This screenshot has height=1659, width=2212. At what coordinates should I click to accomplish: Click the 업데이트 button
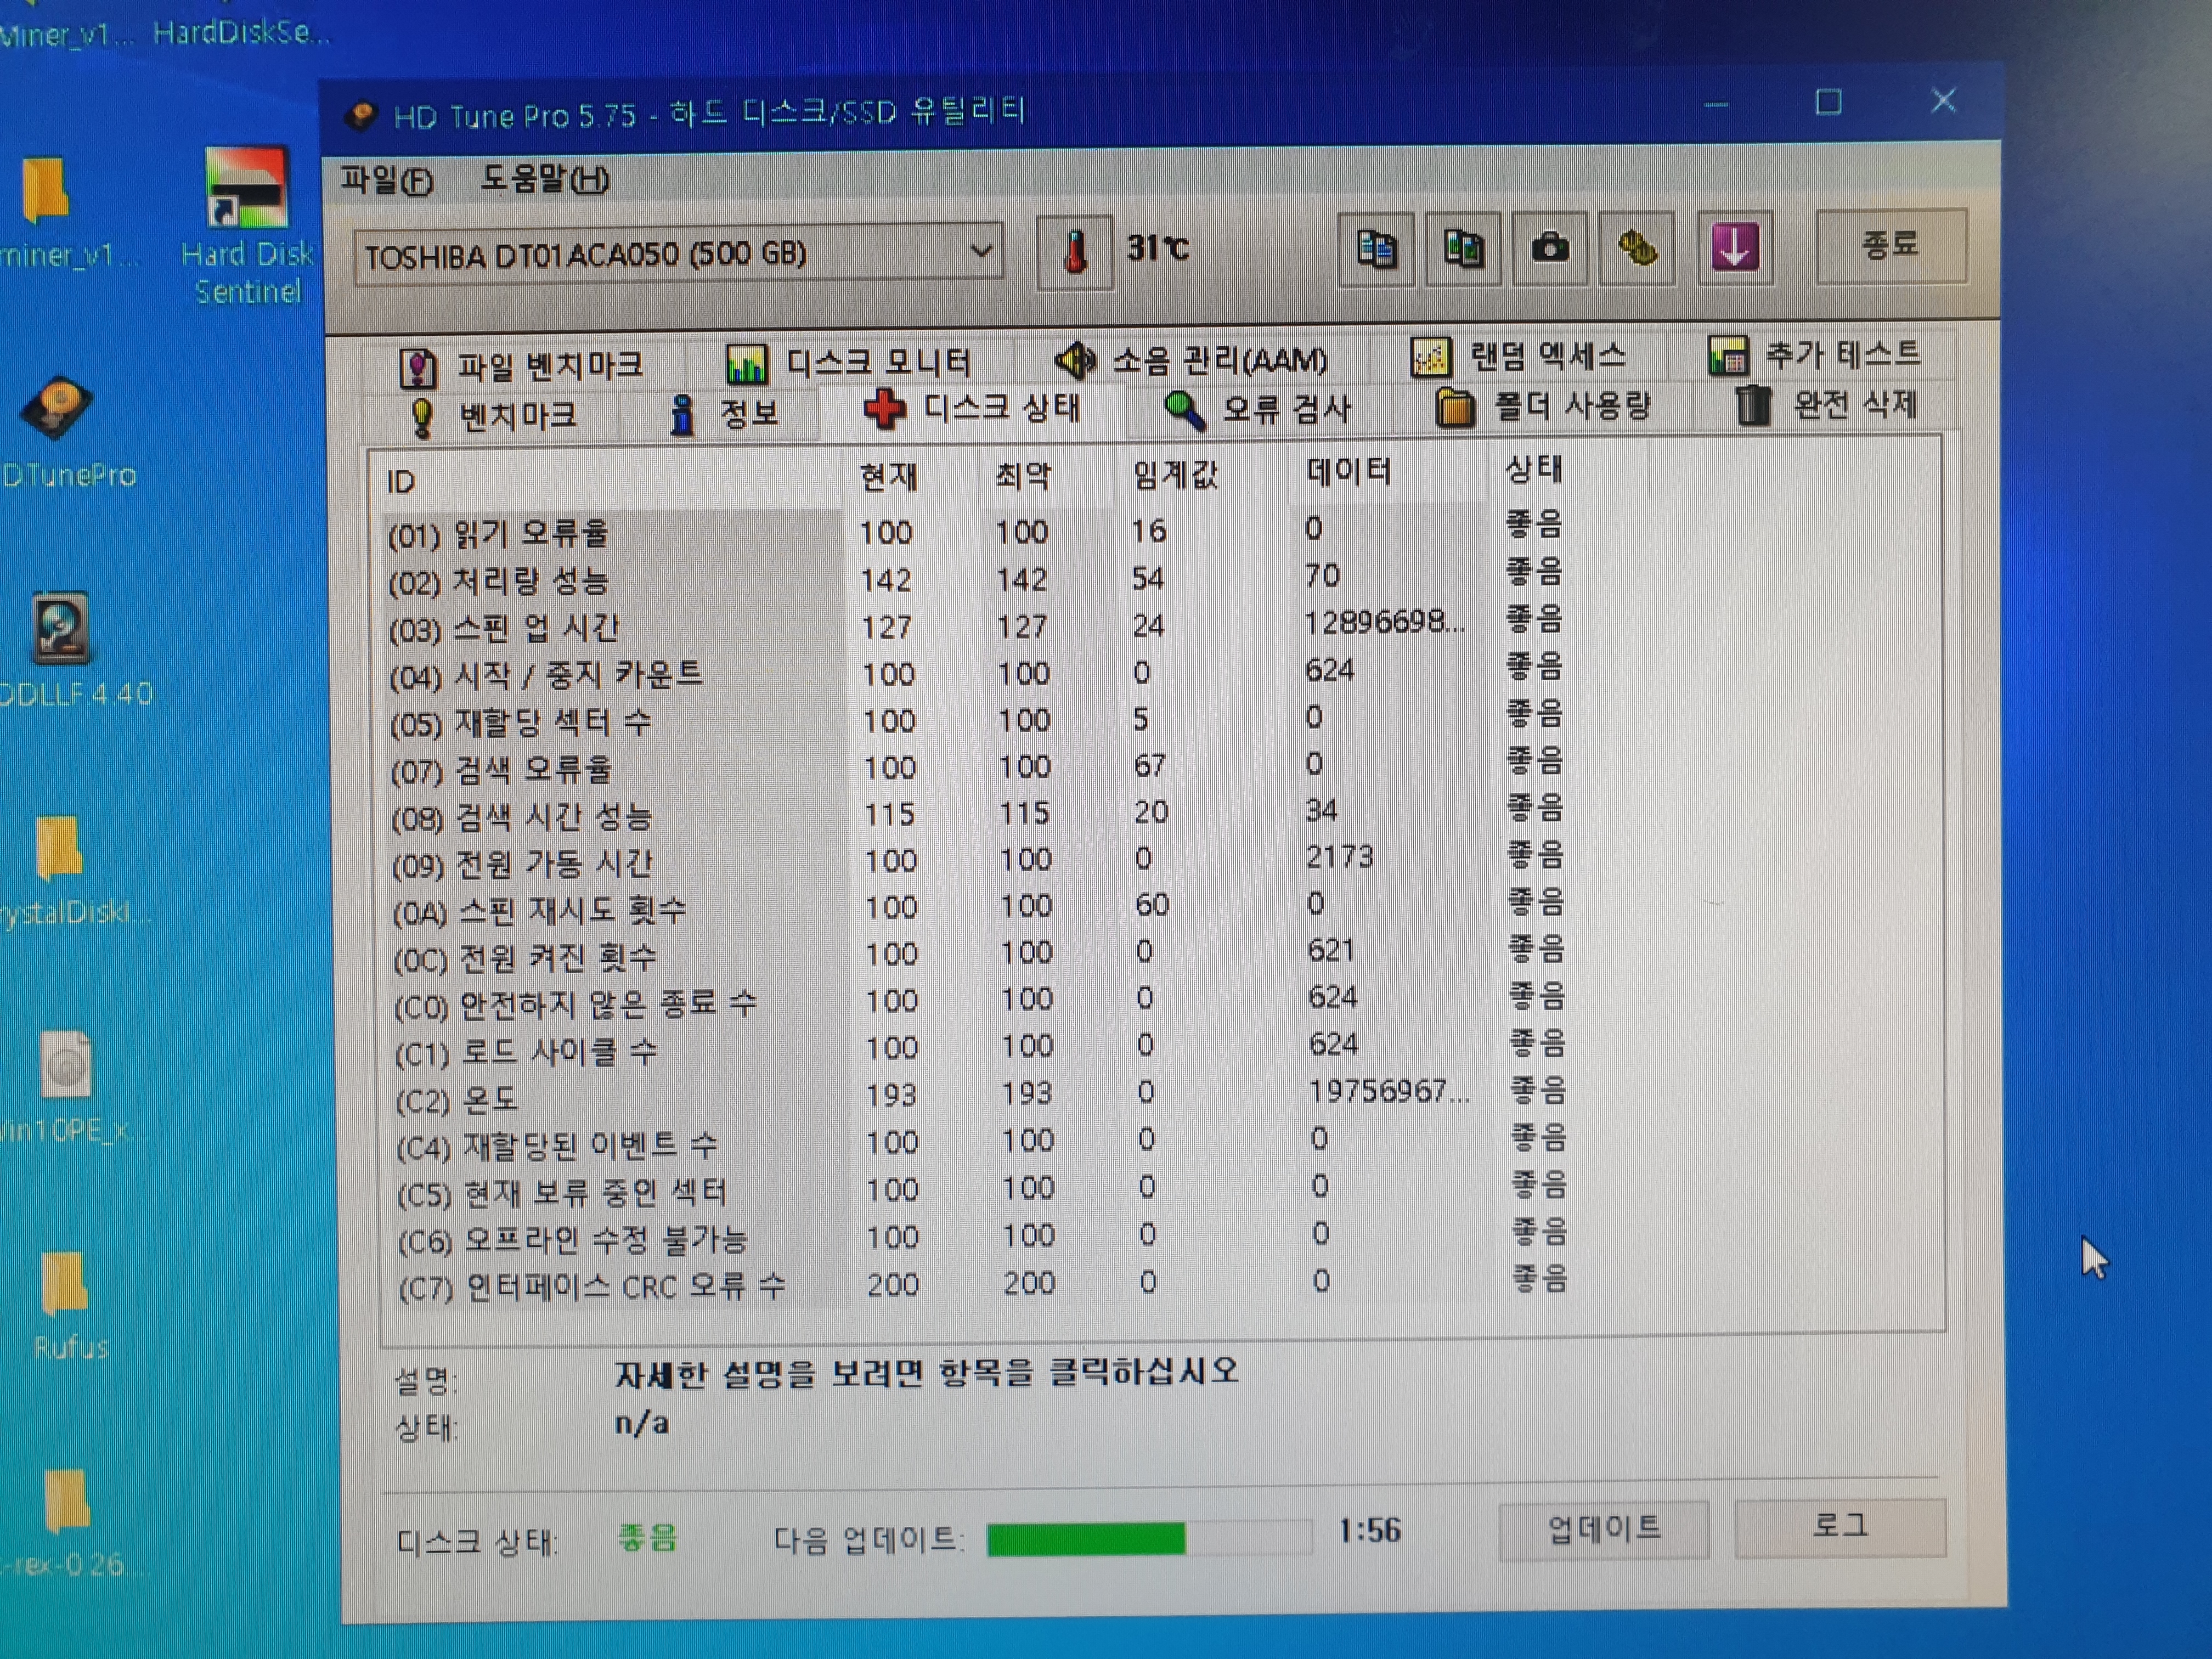tap(1604, 1529)
